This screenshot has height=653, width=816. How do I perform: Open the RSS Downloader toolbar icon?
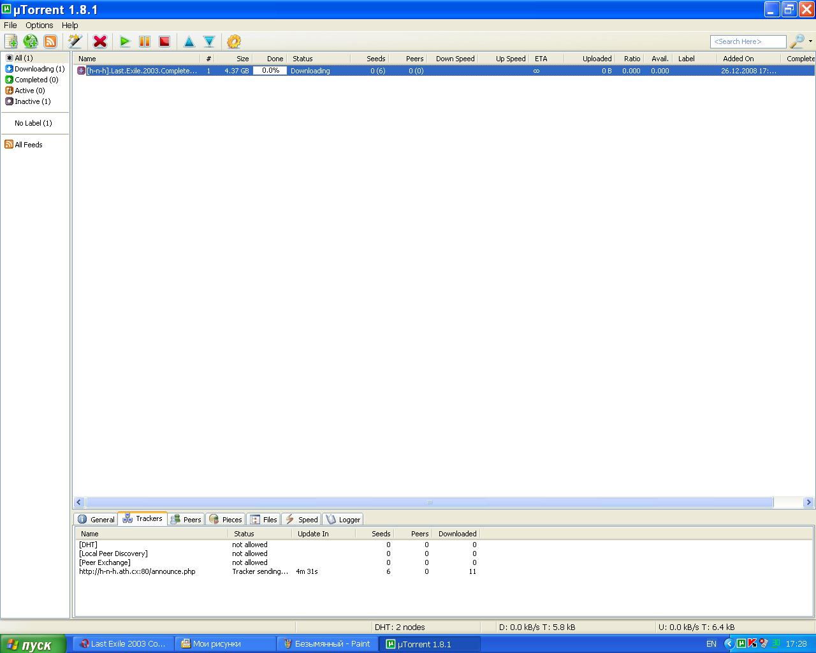click(x=50, y=41)
